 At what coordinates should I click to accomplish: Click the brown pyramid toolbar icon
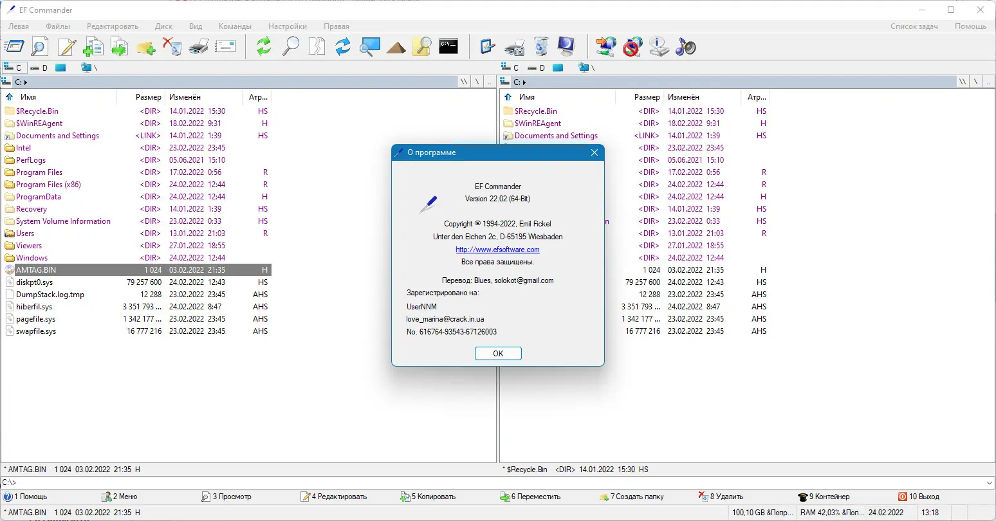pyautogui.click(x=396, y=46)
